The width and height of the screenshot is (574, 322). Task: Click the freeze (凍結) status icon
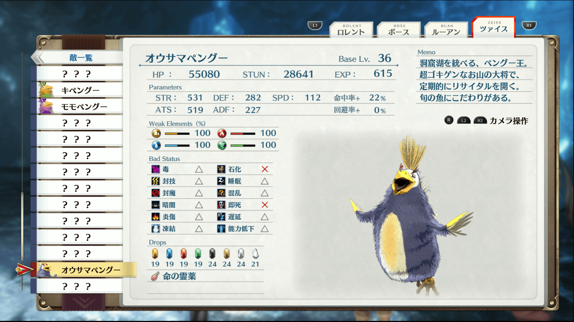155,229
